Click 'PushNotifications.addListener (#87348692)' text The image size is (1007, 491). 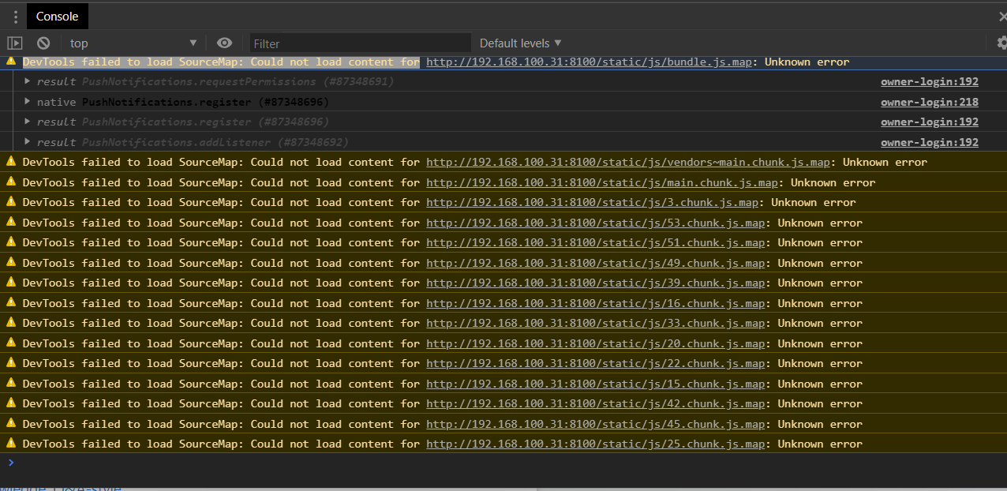point(215,142)
